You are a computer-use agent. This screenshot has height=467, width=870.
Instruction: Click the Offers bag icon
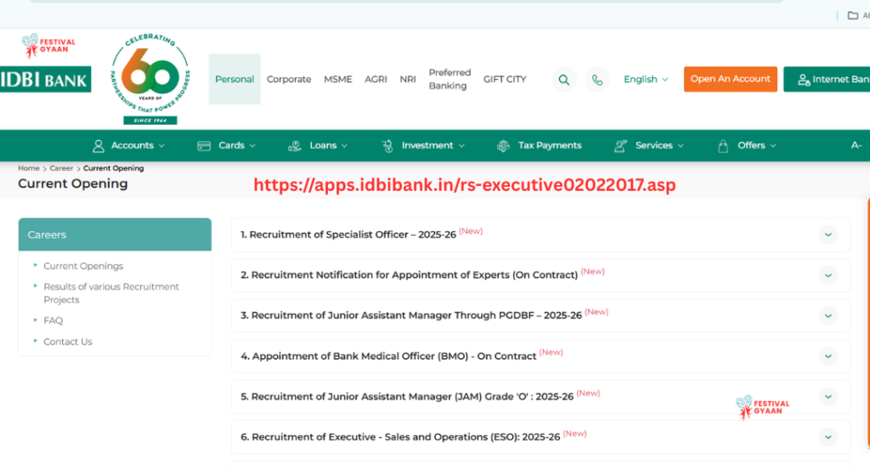tap(723, 146)
